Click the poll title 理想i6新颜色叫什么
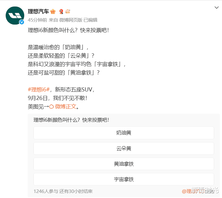 [71, 120]
